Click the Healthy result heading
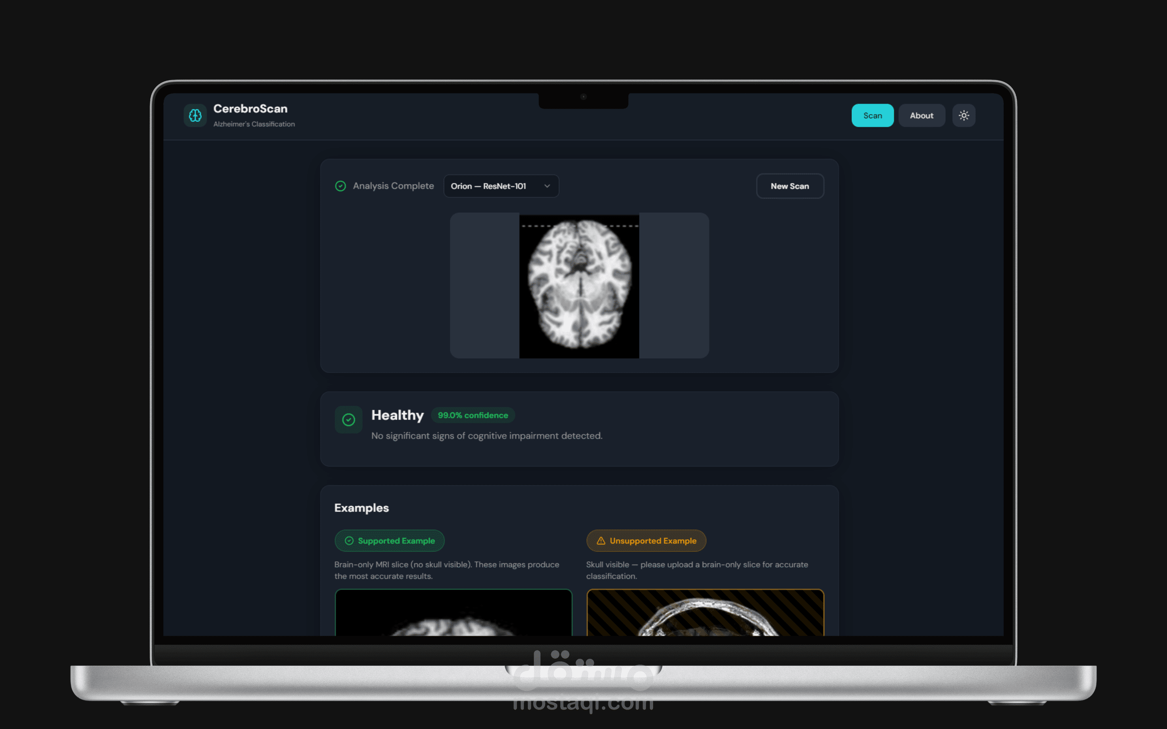Screen dimensions: 1167x729 tap(398, 415)
